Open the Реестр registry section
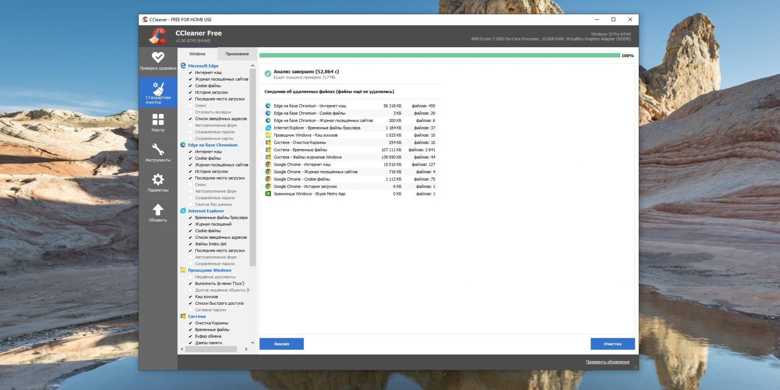 tap(158, 123)
